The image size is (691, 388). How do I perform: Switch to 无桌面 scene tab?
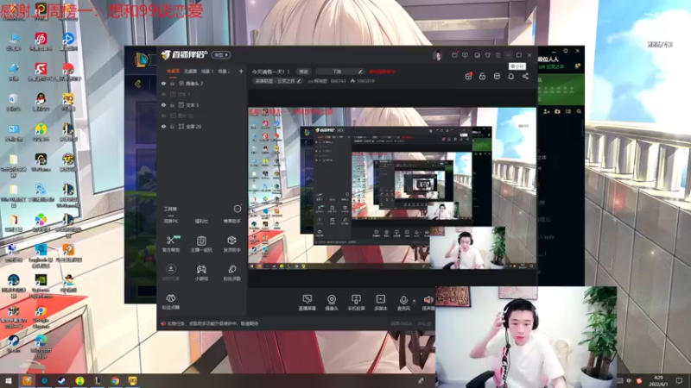[x=190, y=72]
